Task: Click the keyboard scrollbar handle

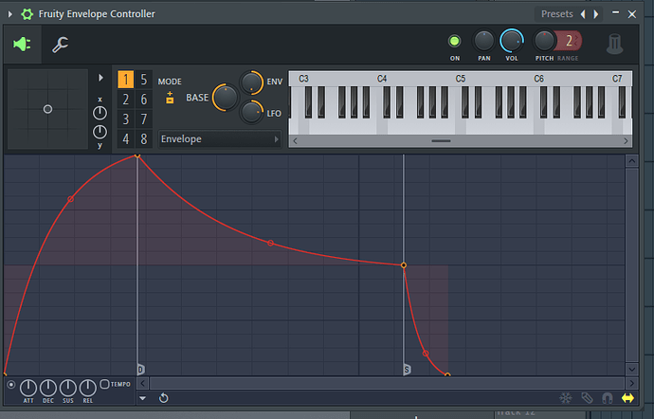Action: tap(441, 141)
